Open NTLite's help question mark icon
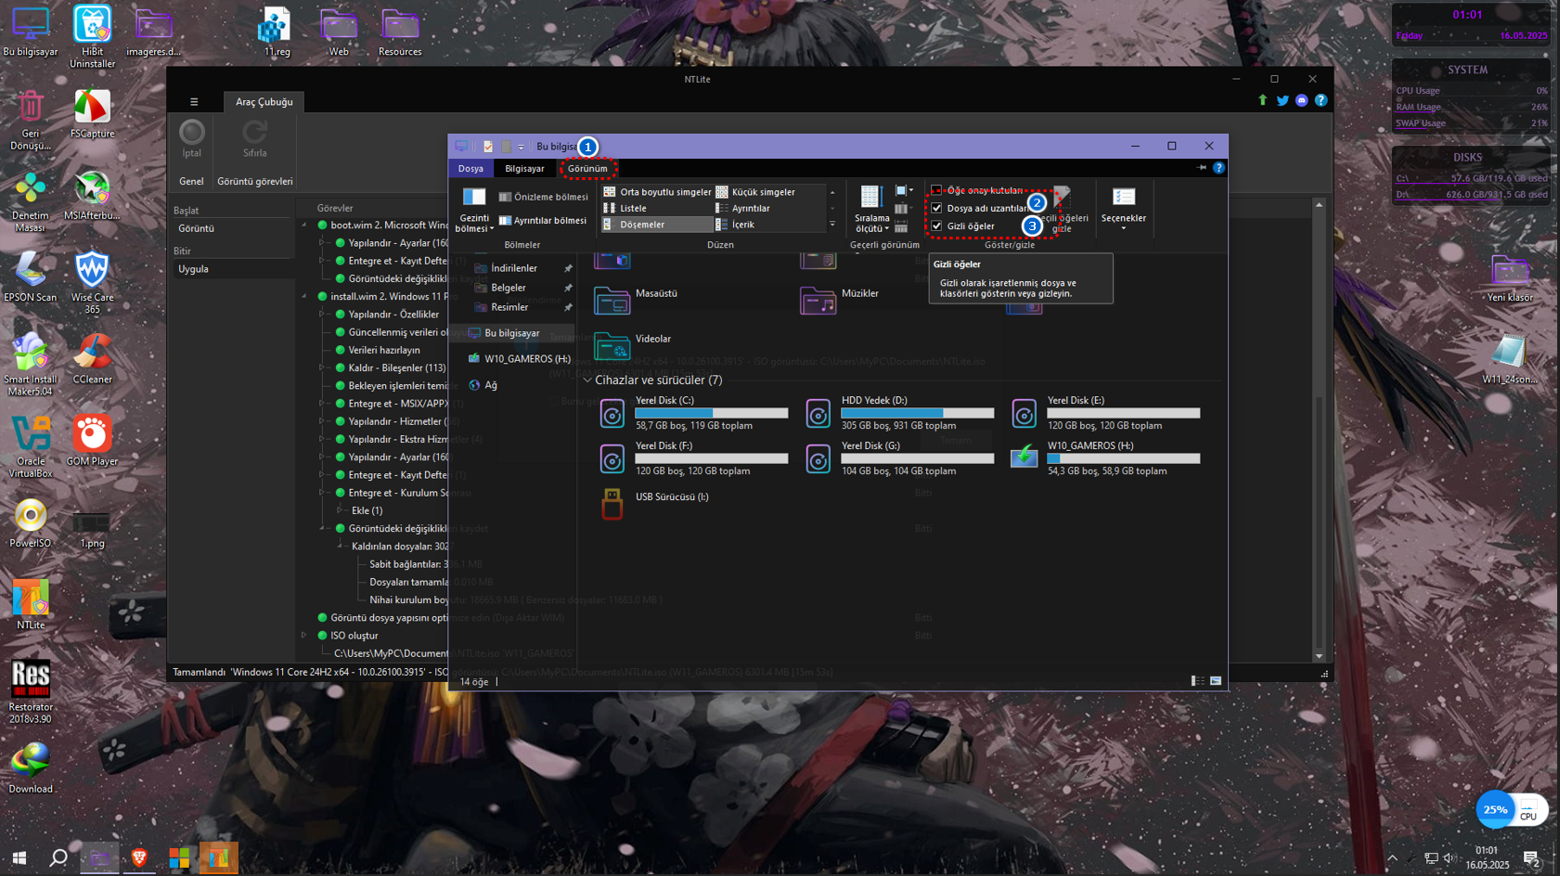 [1321, 100]
